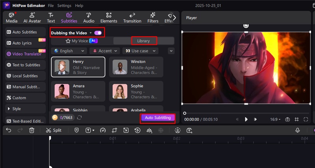This screenshot has width=315, height=168.
Task: Open the AI Avatar tab
Action: (32, 18)
